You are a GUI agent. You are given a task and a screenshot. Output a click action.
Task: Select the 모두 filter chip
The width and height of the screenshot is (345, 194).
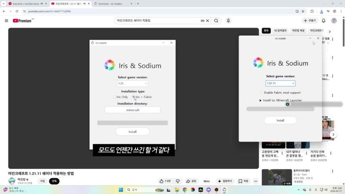(266, 30)
